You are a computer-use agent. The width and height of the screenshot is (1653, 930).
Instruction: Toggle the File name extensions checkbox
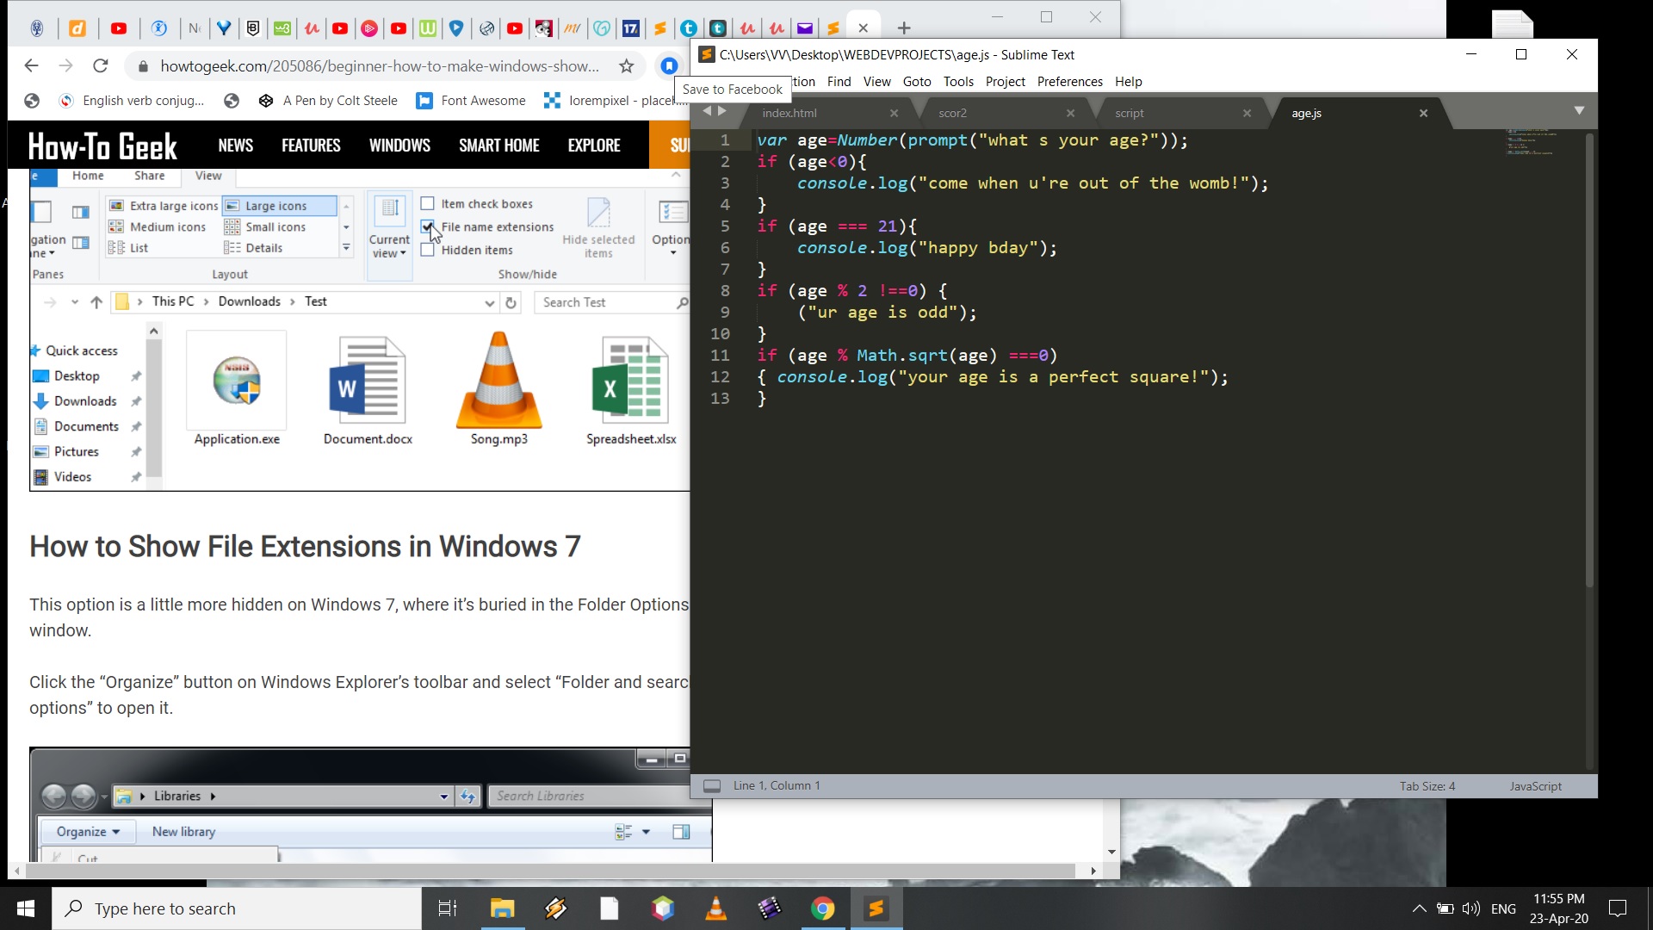coord(427,226)
